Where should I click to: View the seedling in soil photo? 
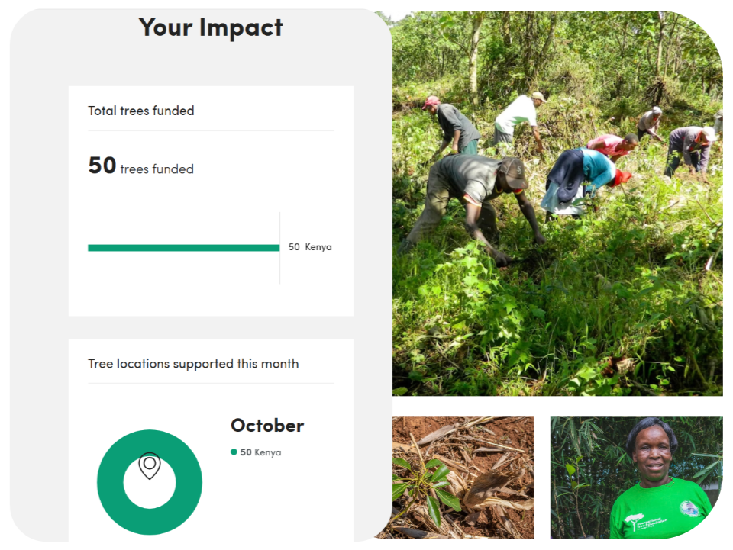pos(463,478)
